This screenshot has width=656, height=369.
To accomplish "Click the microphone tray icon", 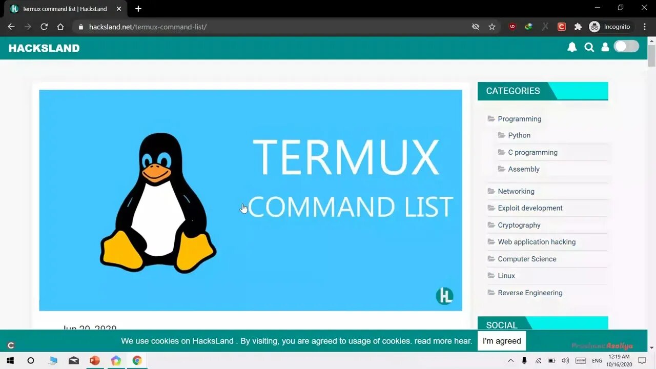I will 524,360.
